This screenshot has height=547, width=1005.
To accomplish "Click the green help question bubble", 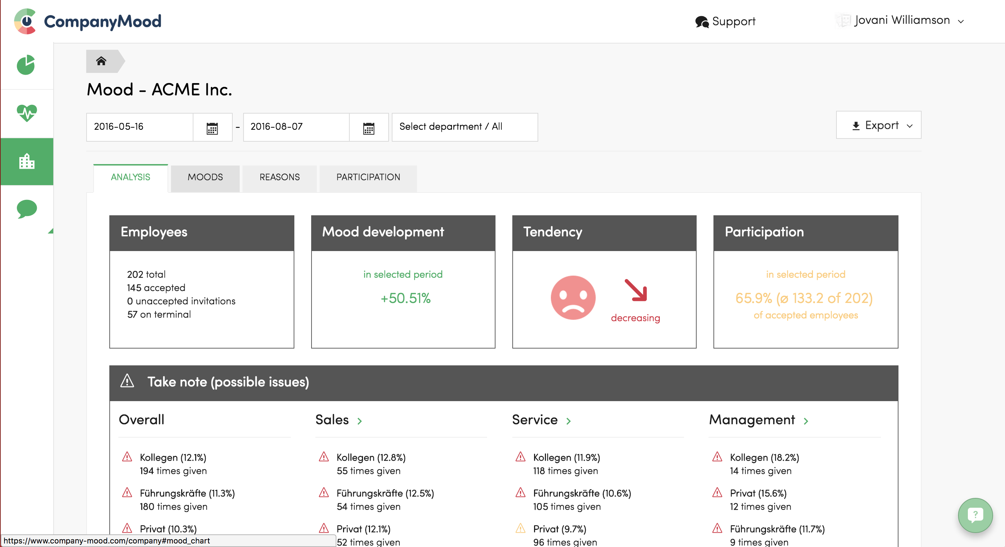I will tap(975, 515).
